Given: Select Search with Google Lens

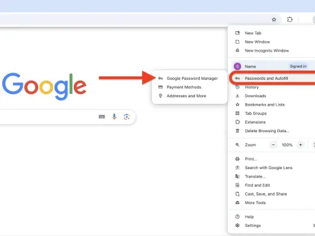Looking at the screenshot, I should [271, 168].
